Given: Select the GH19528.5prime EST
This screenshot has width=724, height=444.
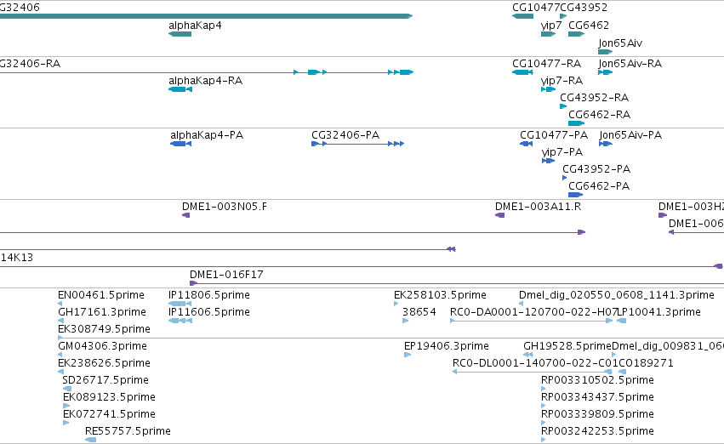Looking at the screenshot, I should [527, 355].
